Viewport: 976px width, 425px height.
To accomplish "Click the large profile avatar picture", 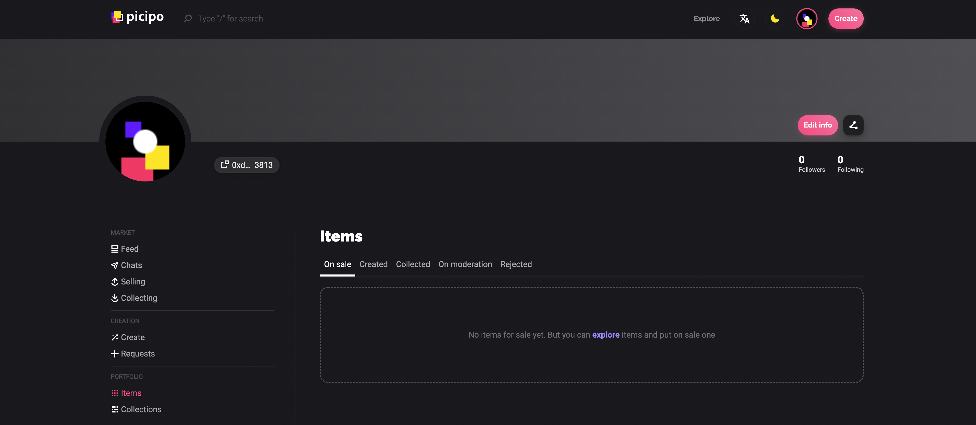I will 145,142.
